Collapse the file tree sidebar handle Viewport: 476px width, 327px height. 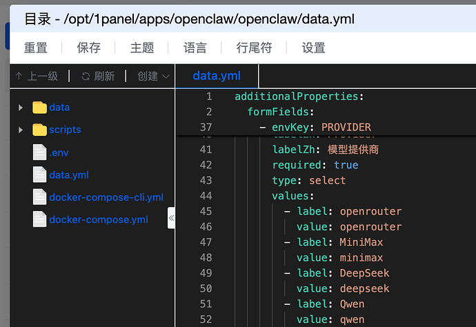click(x=171, y=218)
